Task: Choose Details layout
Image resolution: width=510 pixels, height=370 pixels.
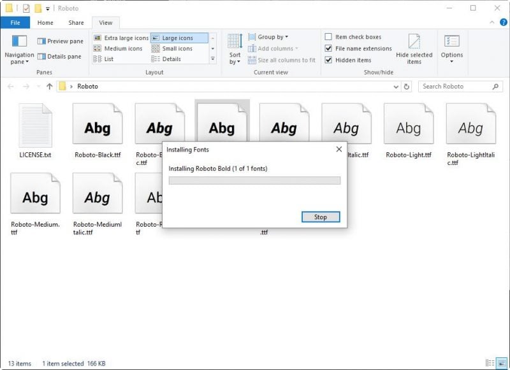Action: point(166,59)
